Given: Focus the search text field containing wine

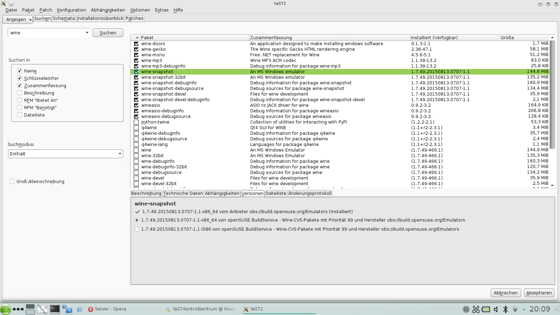Looking at the screenshot, I should point(46,33).
